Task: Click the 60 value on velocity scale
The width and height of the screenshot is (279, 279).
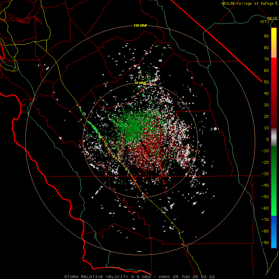Action: [266, 71]
